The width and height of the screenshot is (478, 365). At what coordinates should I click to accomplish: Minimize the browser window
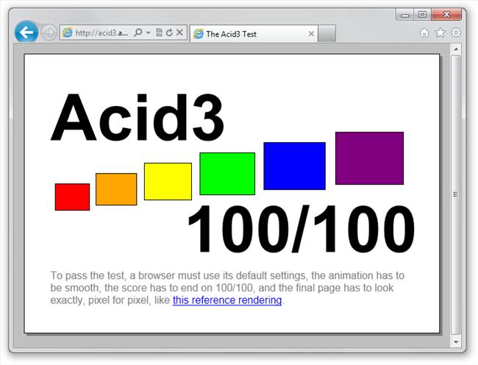(x=405, y=15)
